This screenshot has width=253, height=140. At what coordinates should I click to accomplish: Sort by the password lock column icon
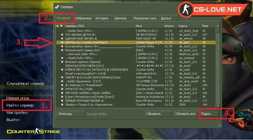tap(58, 26)
